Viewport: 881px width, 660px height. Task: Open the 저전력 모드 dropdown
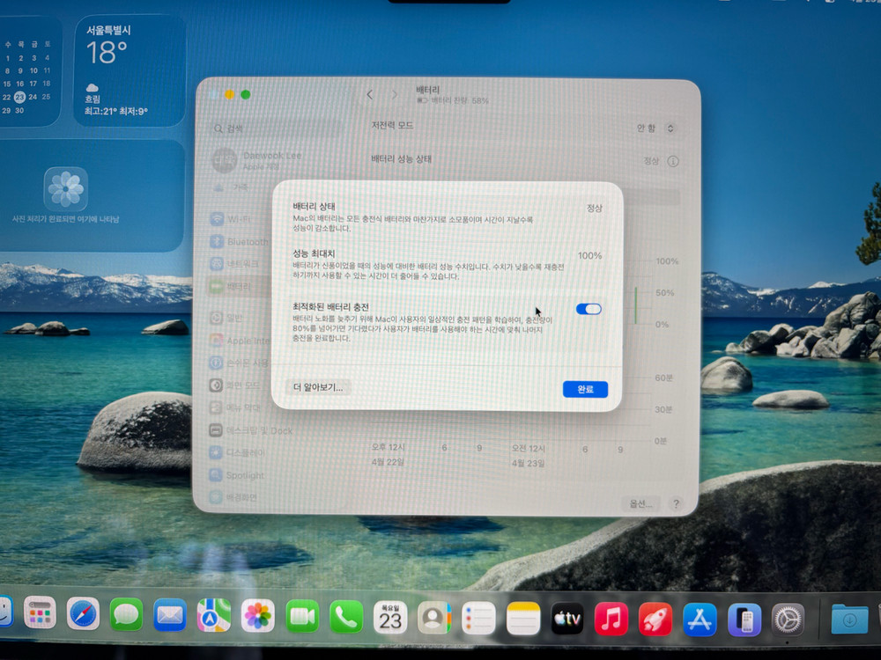tap(656, 128)
